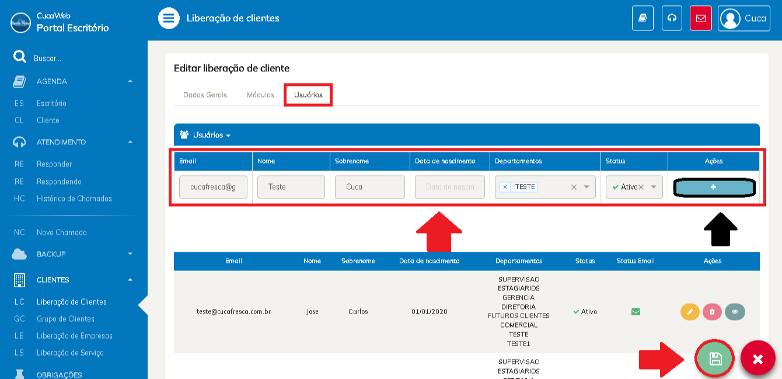The height and width of the screenshot is (379, 782).
Task: Click the 01/01/2020 birth date cell
Action: coord(430,312)
